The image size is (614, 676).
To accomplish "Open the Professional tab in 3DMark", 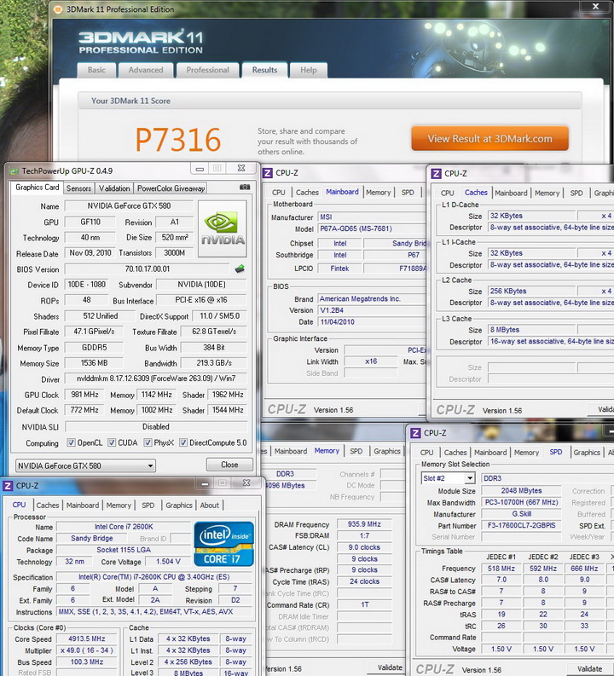I will tap(207, 70).
